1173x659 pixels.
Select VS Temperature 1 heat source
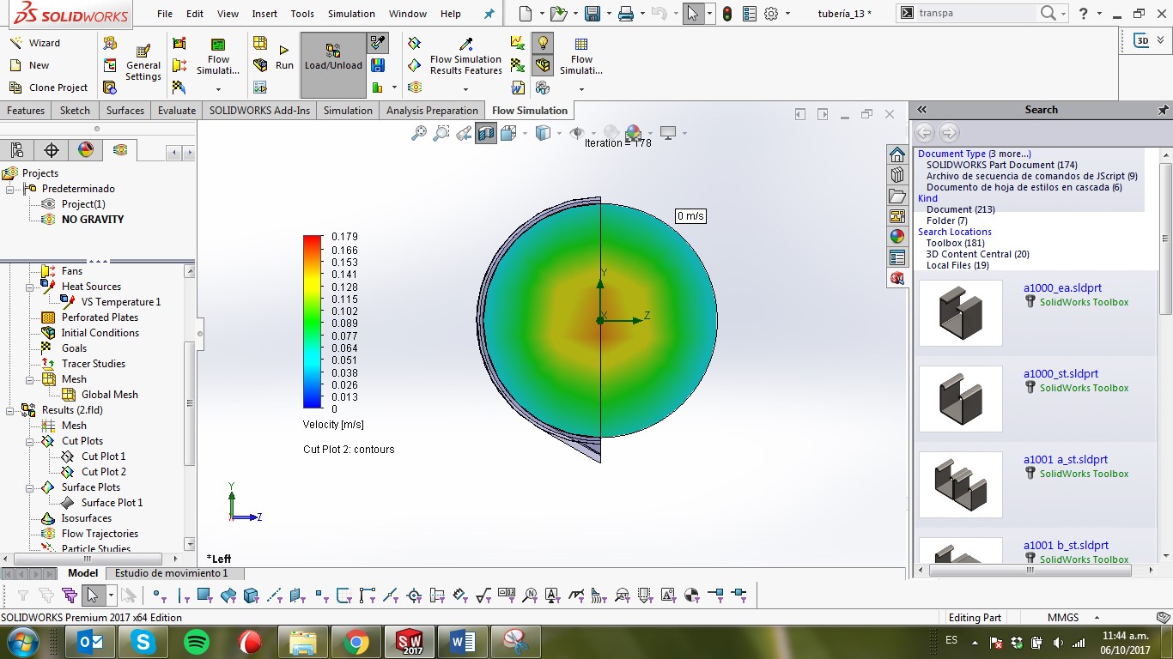tap(120, 302)
